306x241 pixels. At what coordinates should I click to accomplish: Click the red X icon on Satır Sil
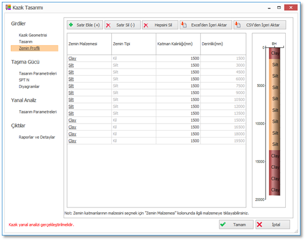[108, 25]
